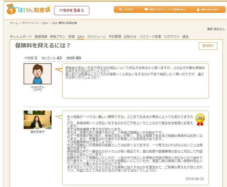Go to ホーム in the breadcrumb
Viewport: 227px width, 187px height.
click(x=14, y=23)
